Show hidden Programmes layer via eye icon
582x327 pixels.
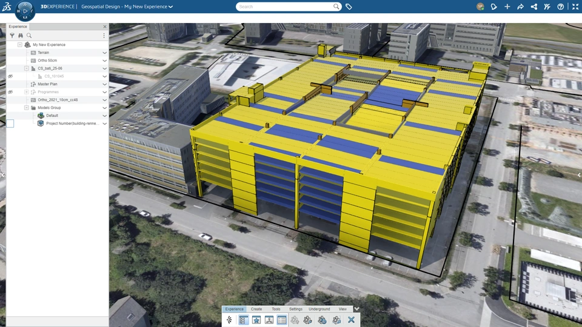click(x=10, y=92)
